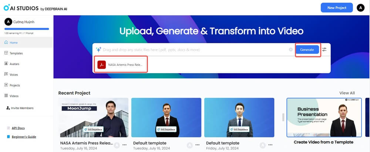
Task: Open the New Project button
Action: pos(337,8)
